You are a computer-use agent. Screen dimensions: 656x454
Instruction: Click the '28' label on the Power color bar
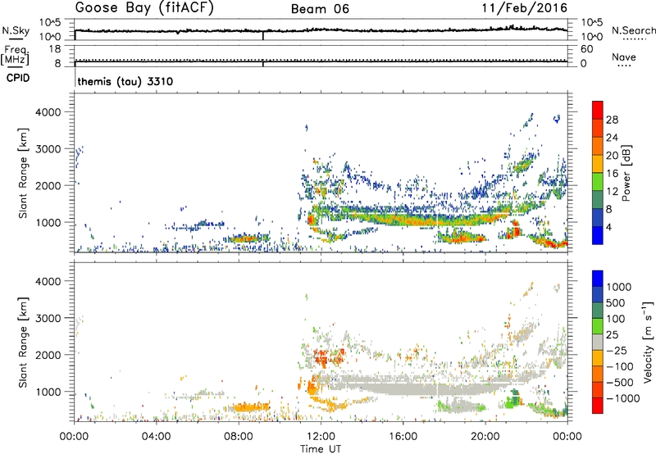612,120
